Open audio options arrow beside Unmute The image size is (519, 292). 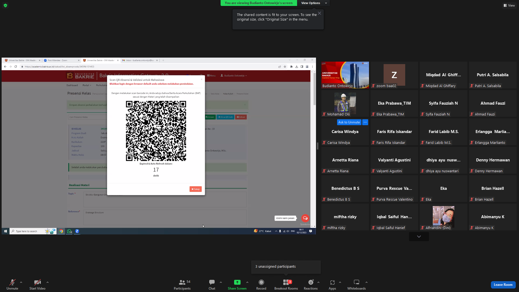[21, 282]
